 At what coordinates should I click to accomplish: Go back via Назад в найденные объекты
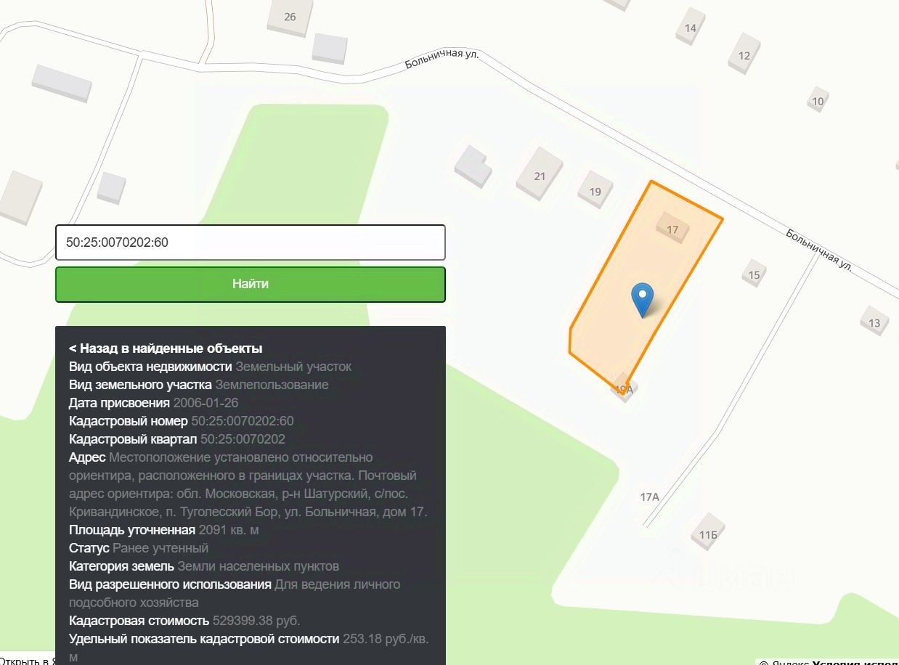166,348
